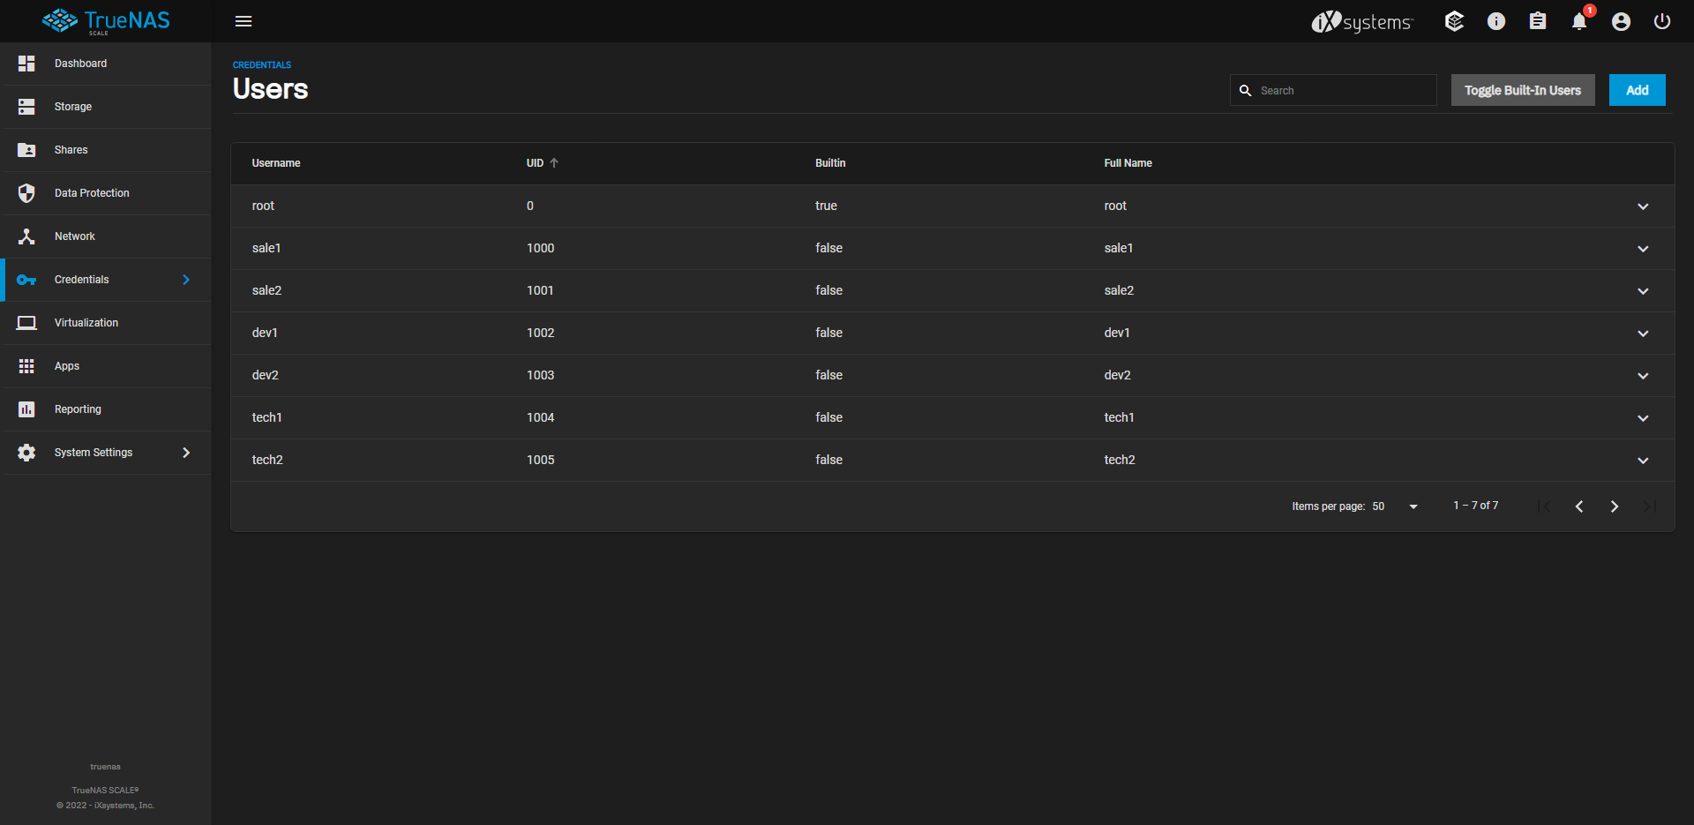This screenshot has height=825, width=1694.
Task: Toggle Built-In Users visibility
Action: click(1522, 90)
